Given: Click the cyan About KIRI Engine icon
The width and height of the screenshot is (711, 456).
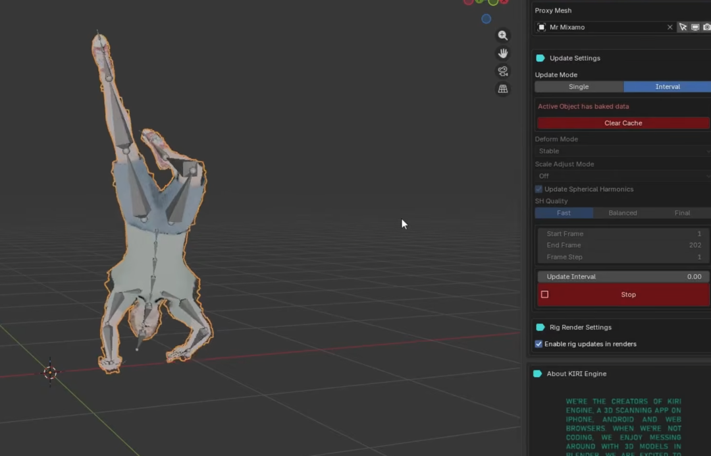Looking at the screenshot, I should tap(537, 374).
